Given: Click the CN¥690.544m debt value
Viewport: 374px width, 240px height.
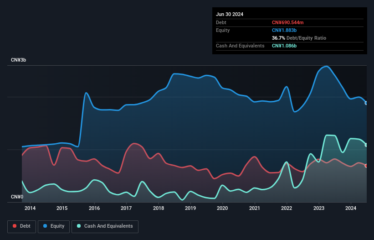Looking at the screenshot, I should pyautogui.click(x=287, y=22).
